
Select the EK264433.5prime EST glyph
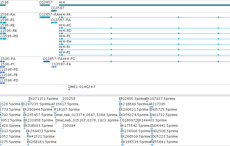27,134
